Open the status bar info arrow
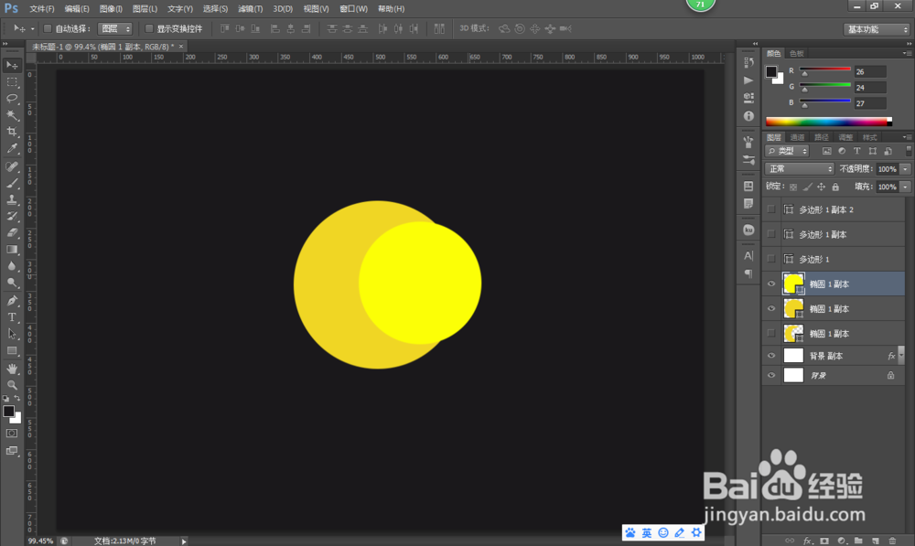 pos(184,541)
